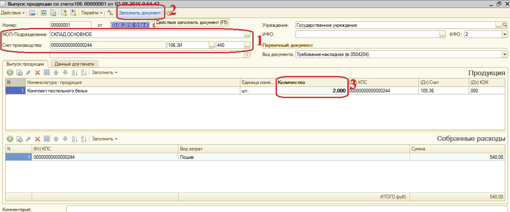Click the Вид затрат column header

(294, 149)
